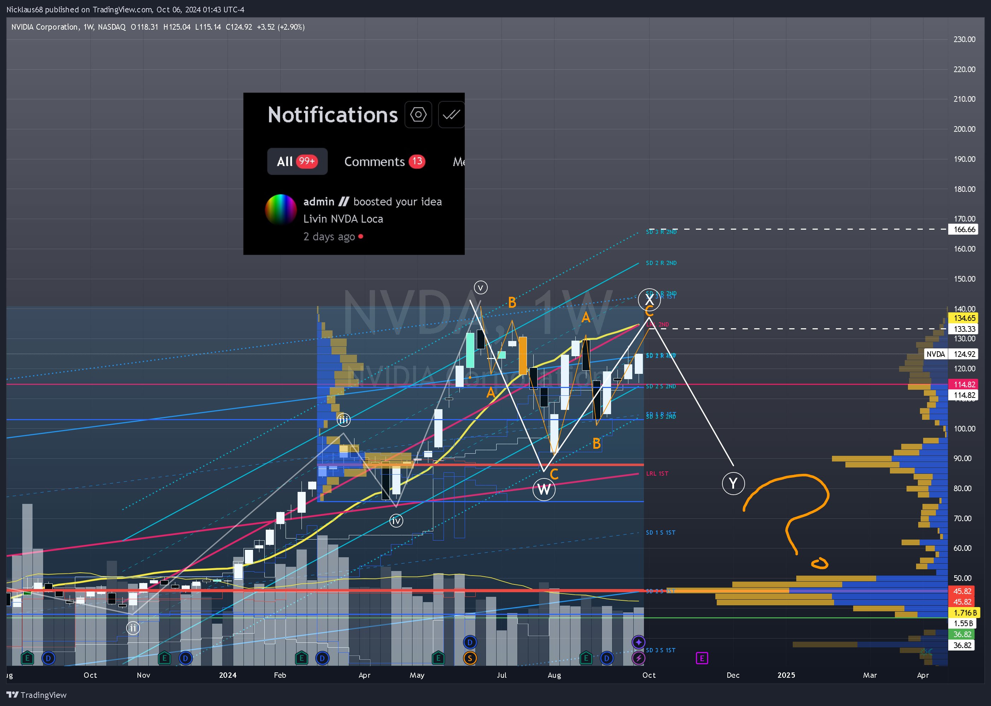Click the Nov 2023 earnings E marker
The height and width of the screenshot is (706, 991).
pos(164,658)
